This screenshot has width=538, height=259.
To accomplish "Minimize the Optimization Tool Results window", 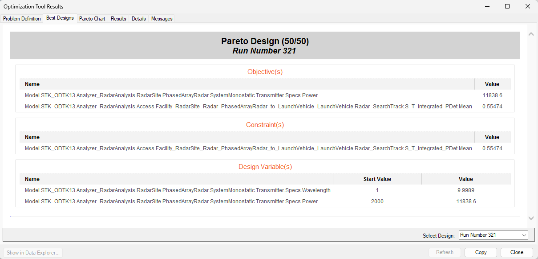I will 487,6.
